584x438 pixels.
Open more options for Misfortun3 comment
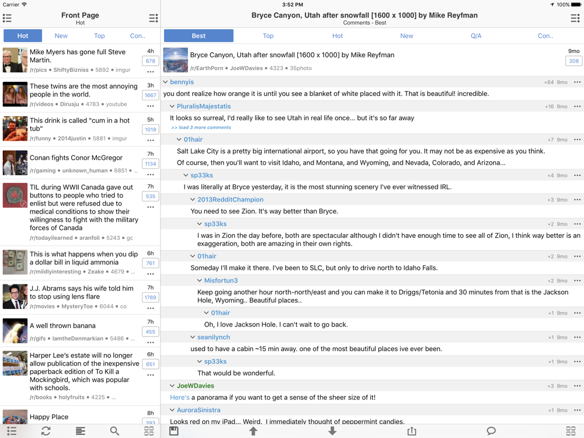pos(578,280)
